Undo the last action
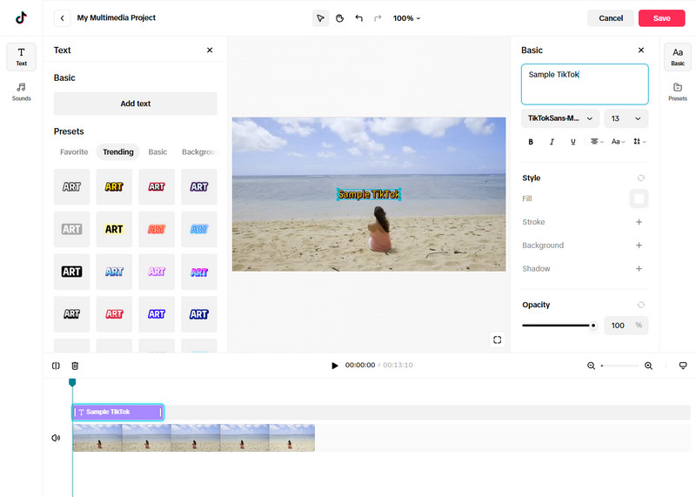 (358, 18)
